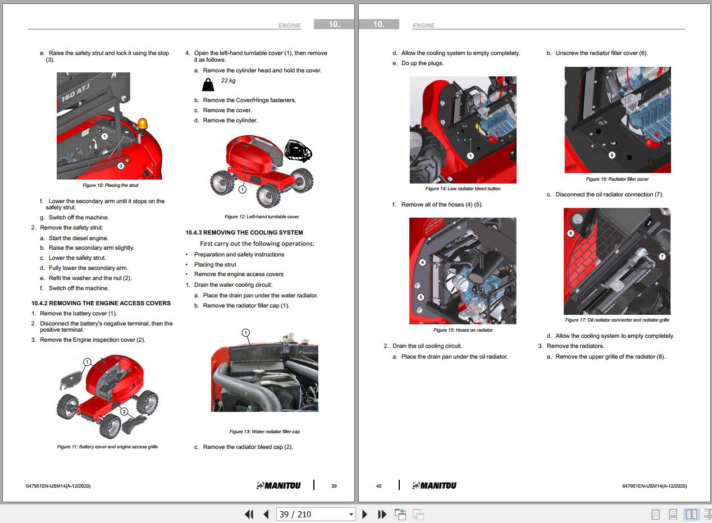Click the Figure 17 oil radiator image

[x=617, y=261]
